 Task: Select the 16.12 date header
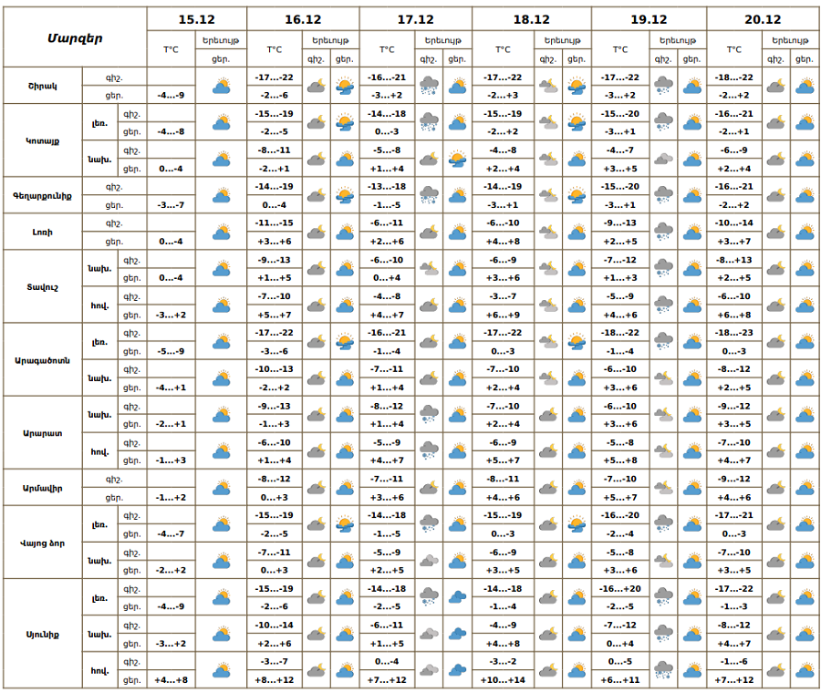pyautogui.click(x=303, y=19)
